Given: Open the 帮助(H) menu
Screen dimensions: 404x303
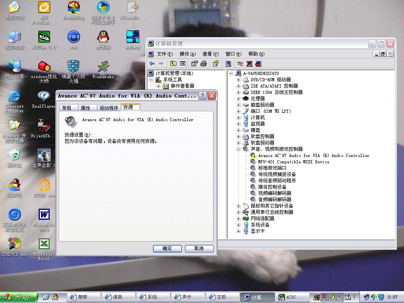Looking at the screenshot, I should [x=256, y=54].
